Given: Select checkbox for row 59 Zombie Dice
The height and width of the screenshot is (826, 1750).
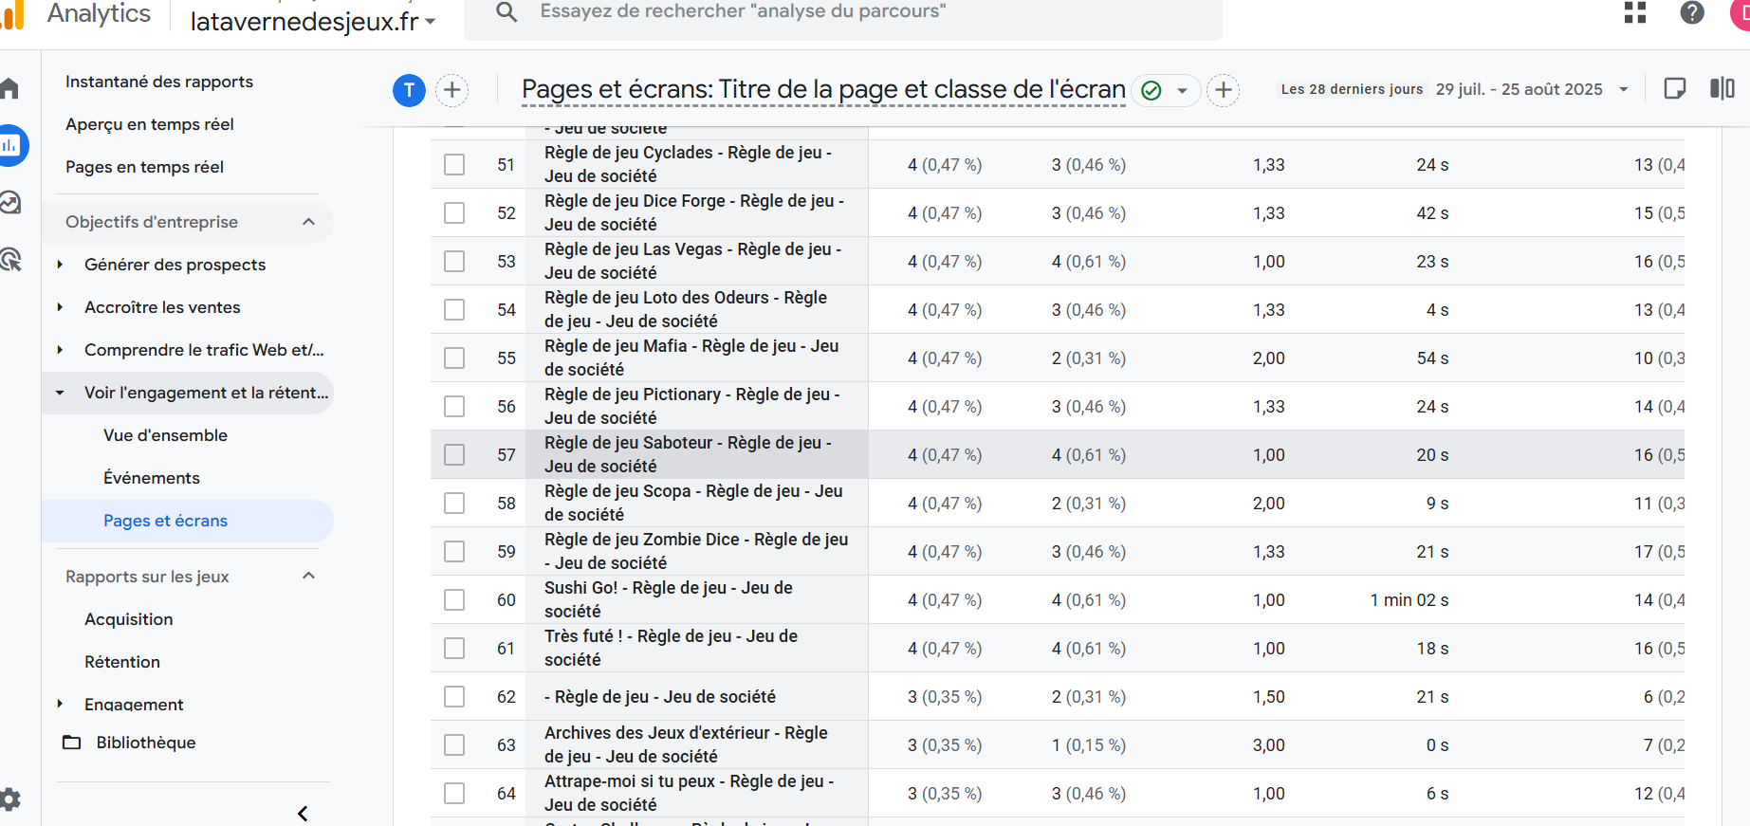Looking at the screenshot, I should click(x=454, y=552).
